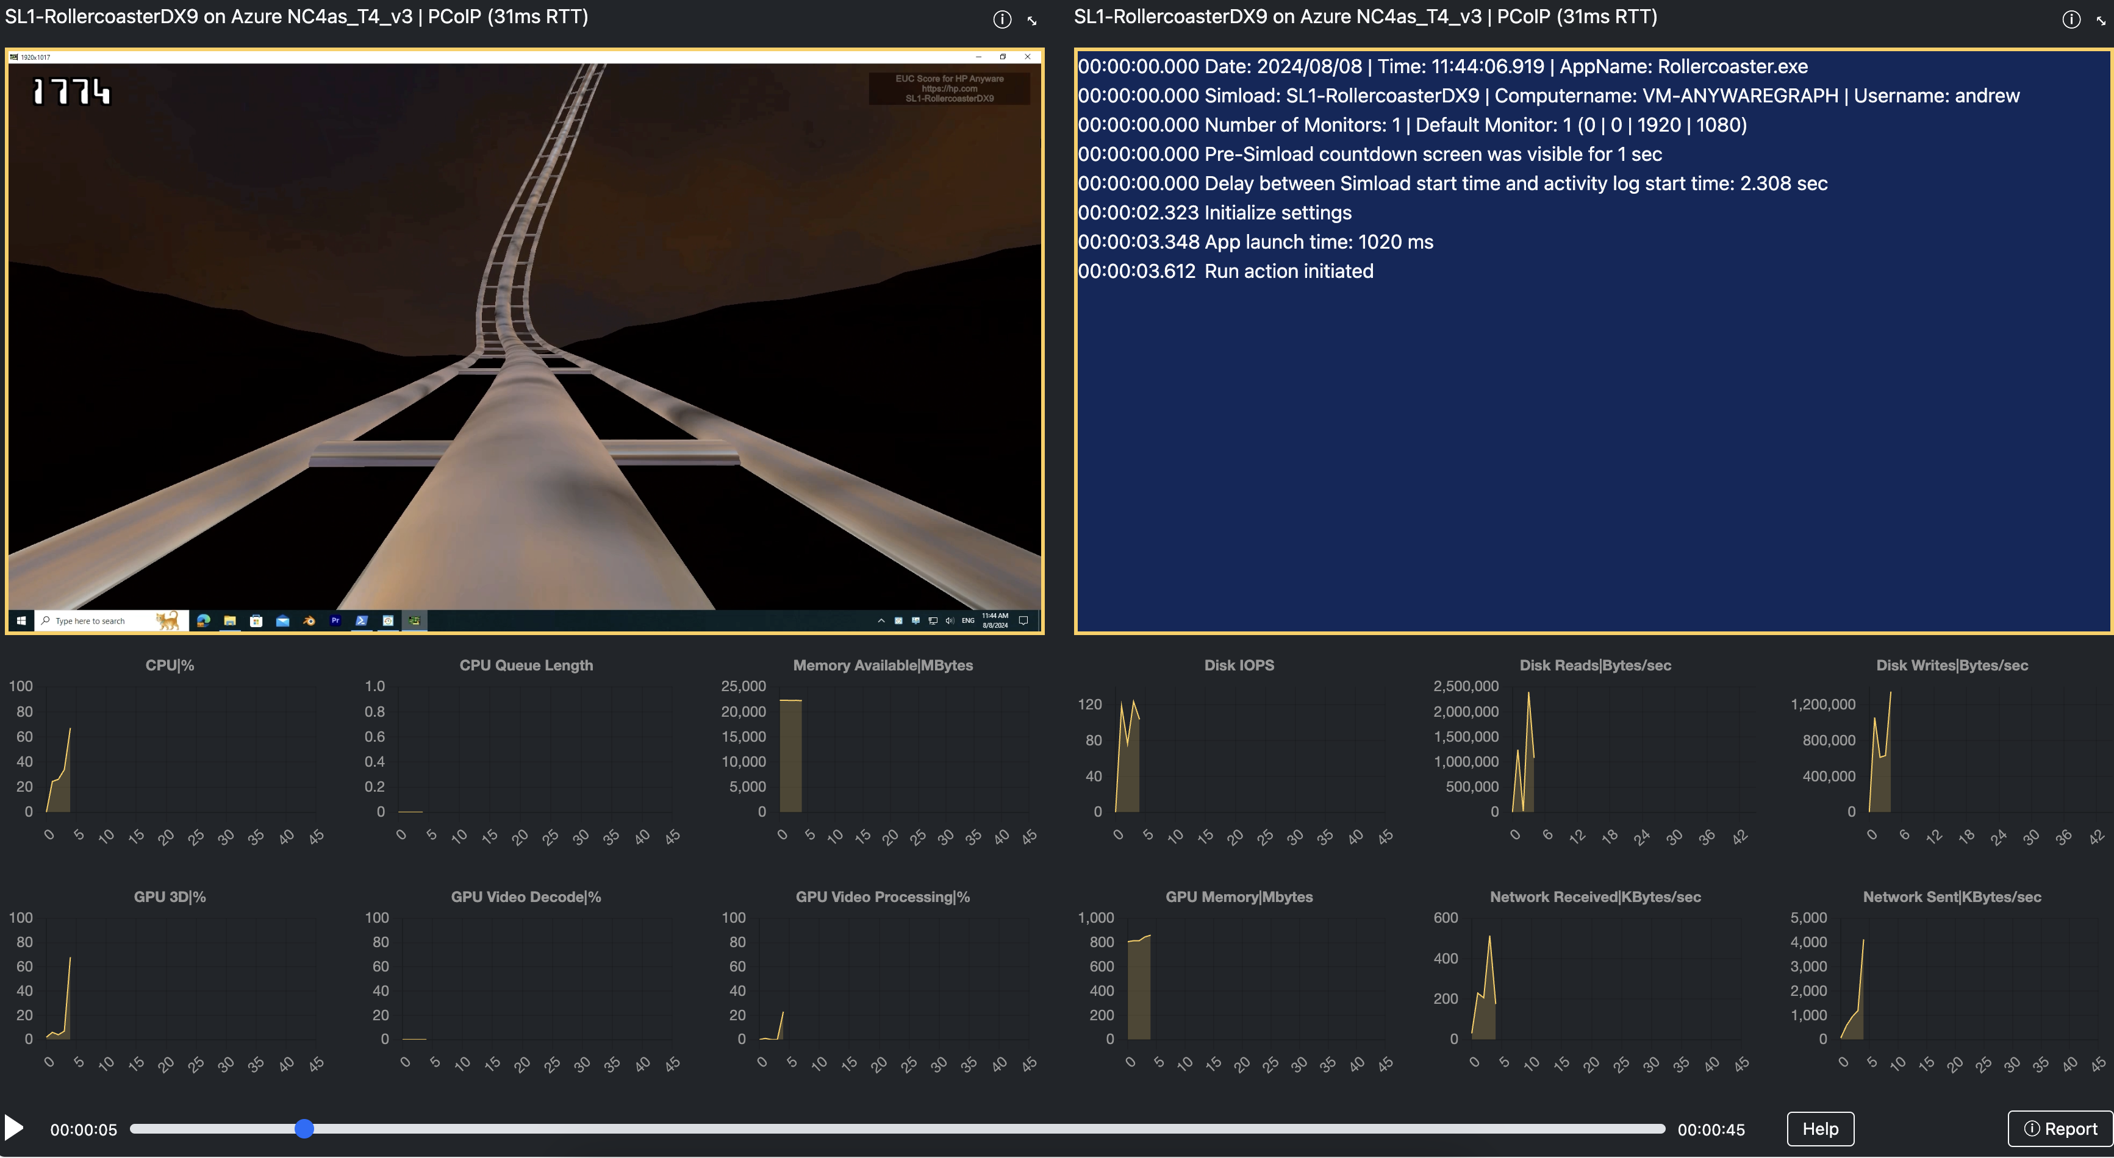The image size is (2114, 1158).
Task: Open Microsoft Store taskbar icon
Action: 256,621
